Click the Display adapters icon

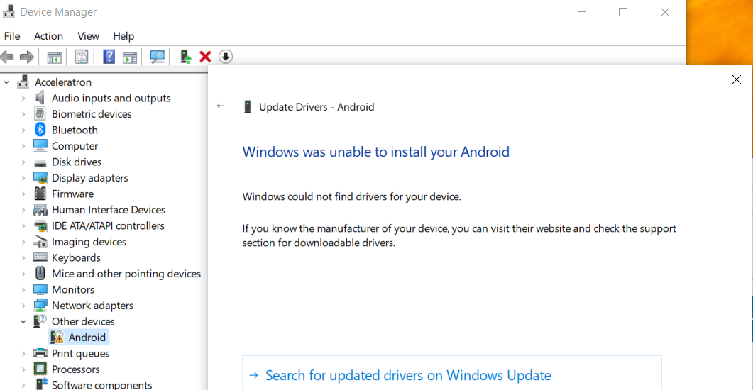point(40,178)
